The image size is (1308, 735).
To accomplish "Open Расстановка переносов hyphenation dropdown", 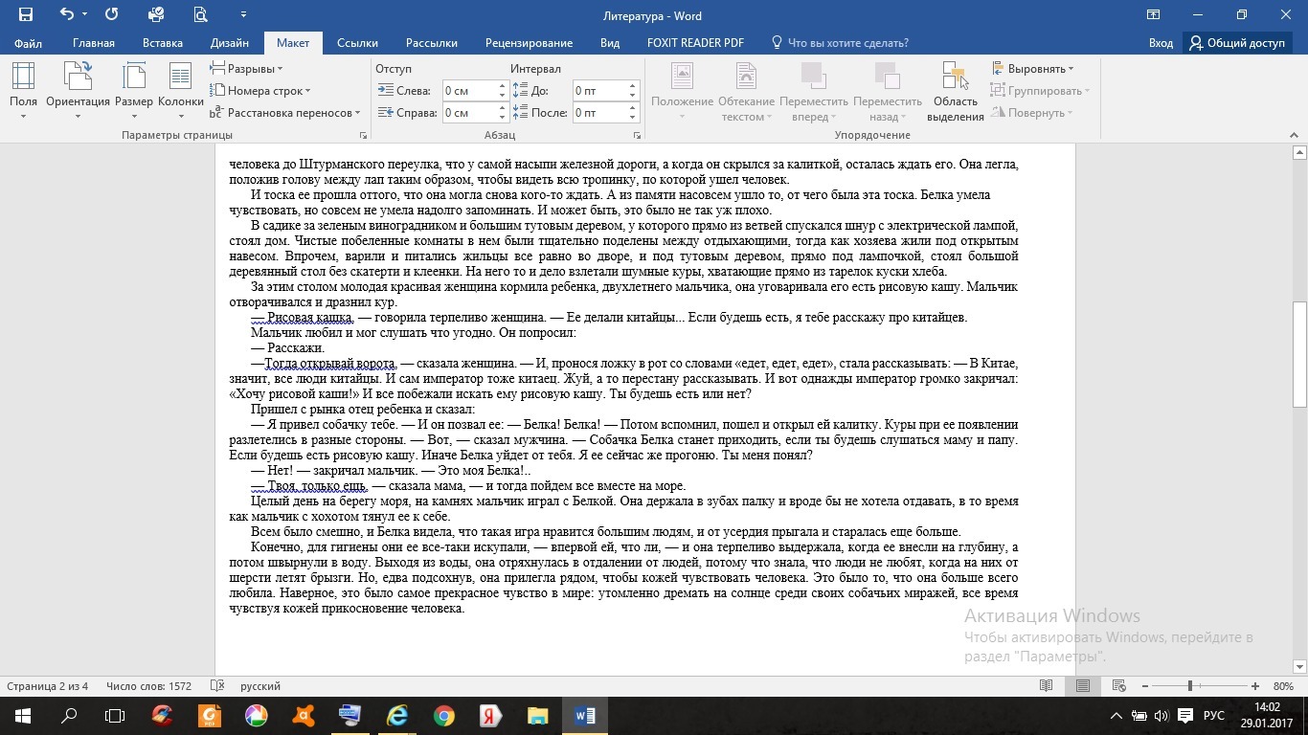I will click(x=285, y=113).
